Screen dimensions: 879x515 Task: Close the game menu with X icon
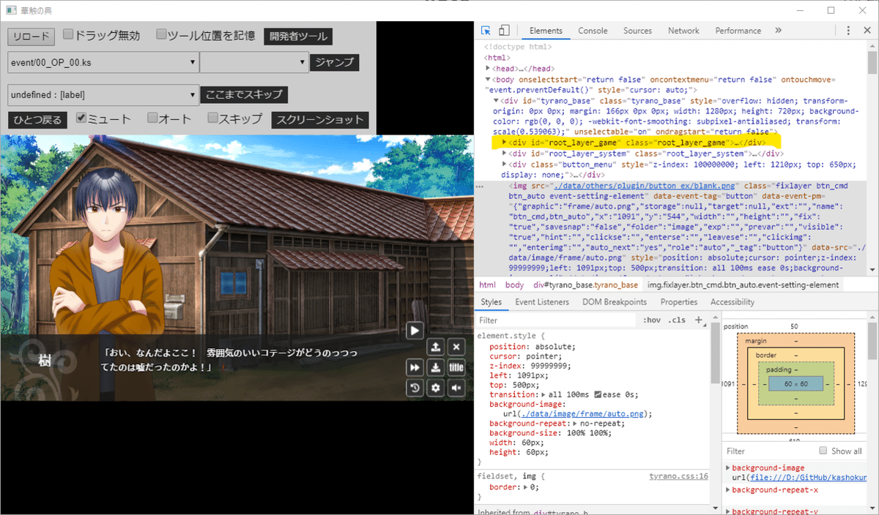point(456,347)
